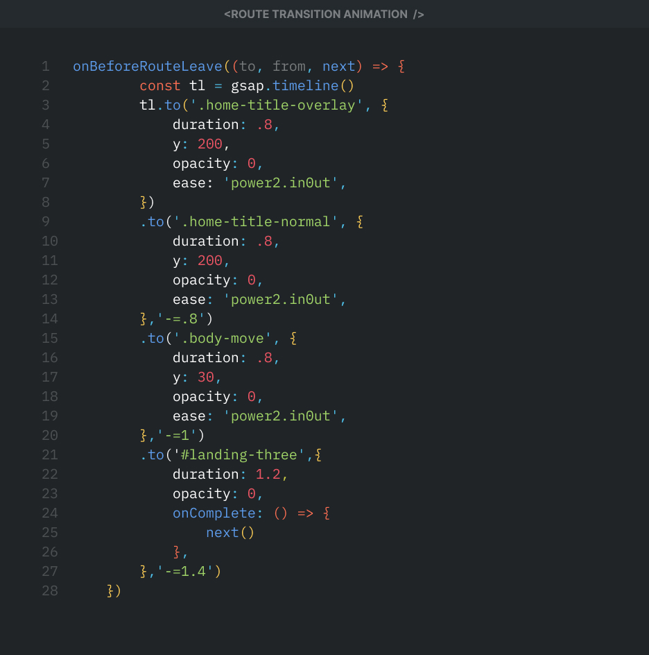The image size is (649, 655).
Task: Click line number 14 in gutter
Action: (50, 319)
